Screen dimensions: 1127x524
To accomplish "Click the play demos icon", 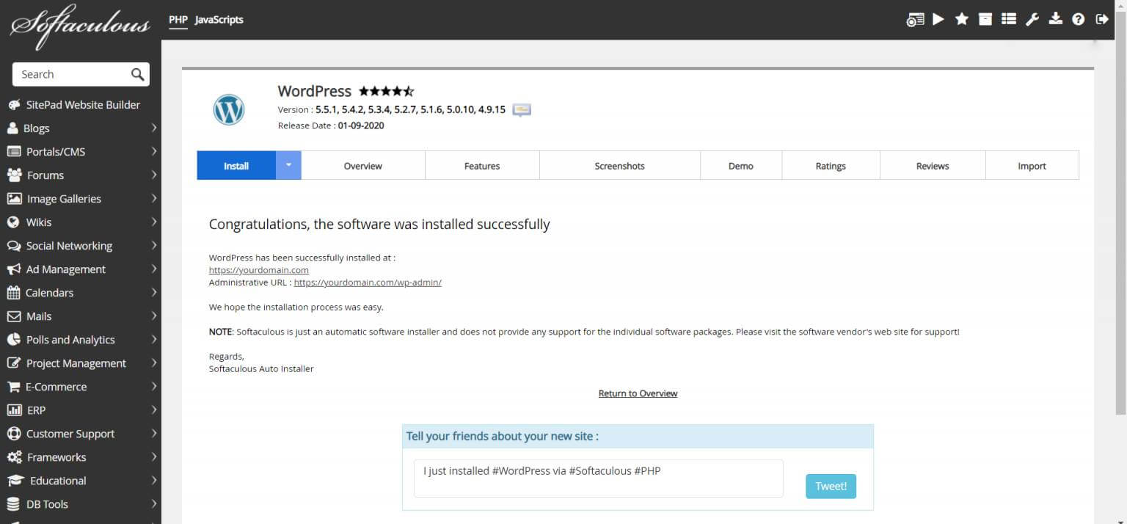I will tap(938, 20).
